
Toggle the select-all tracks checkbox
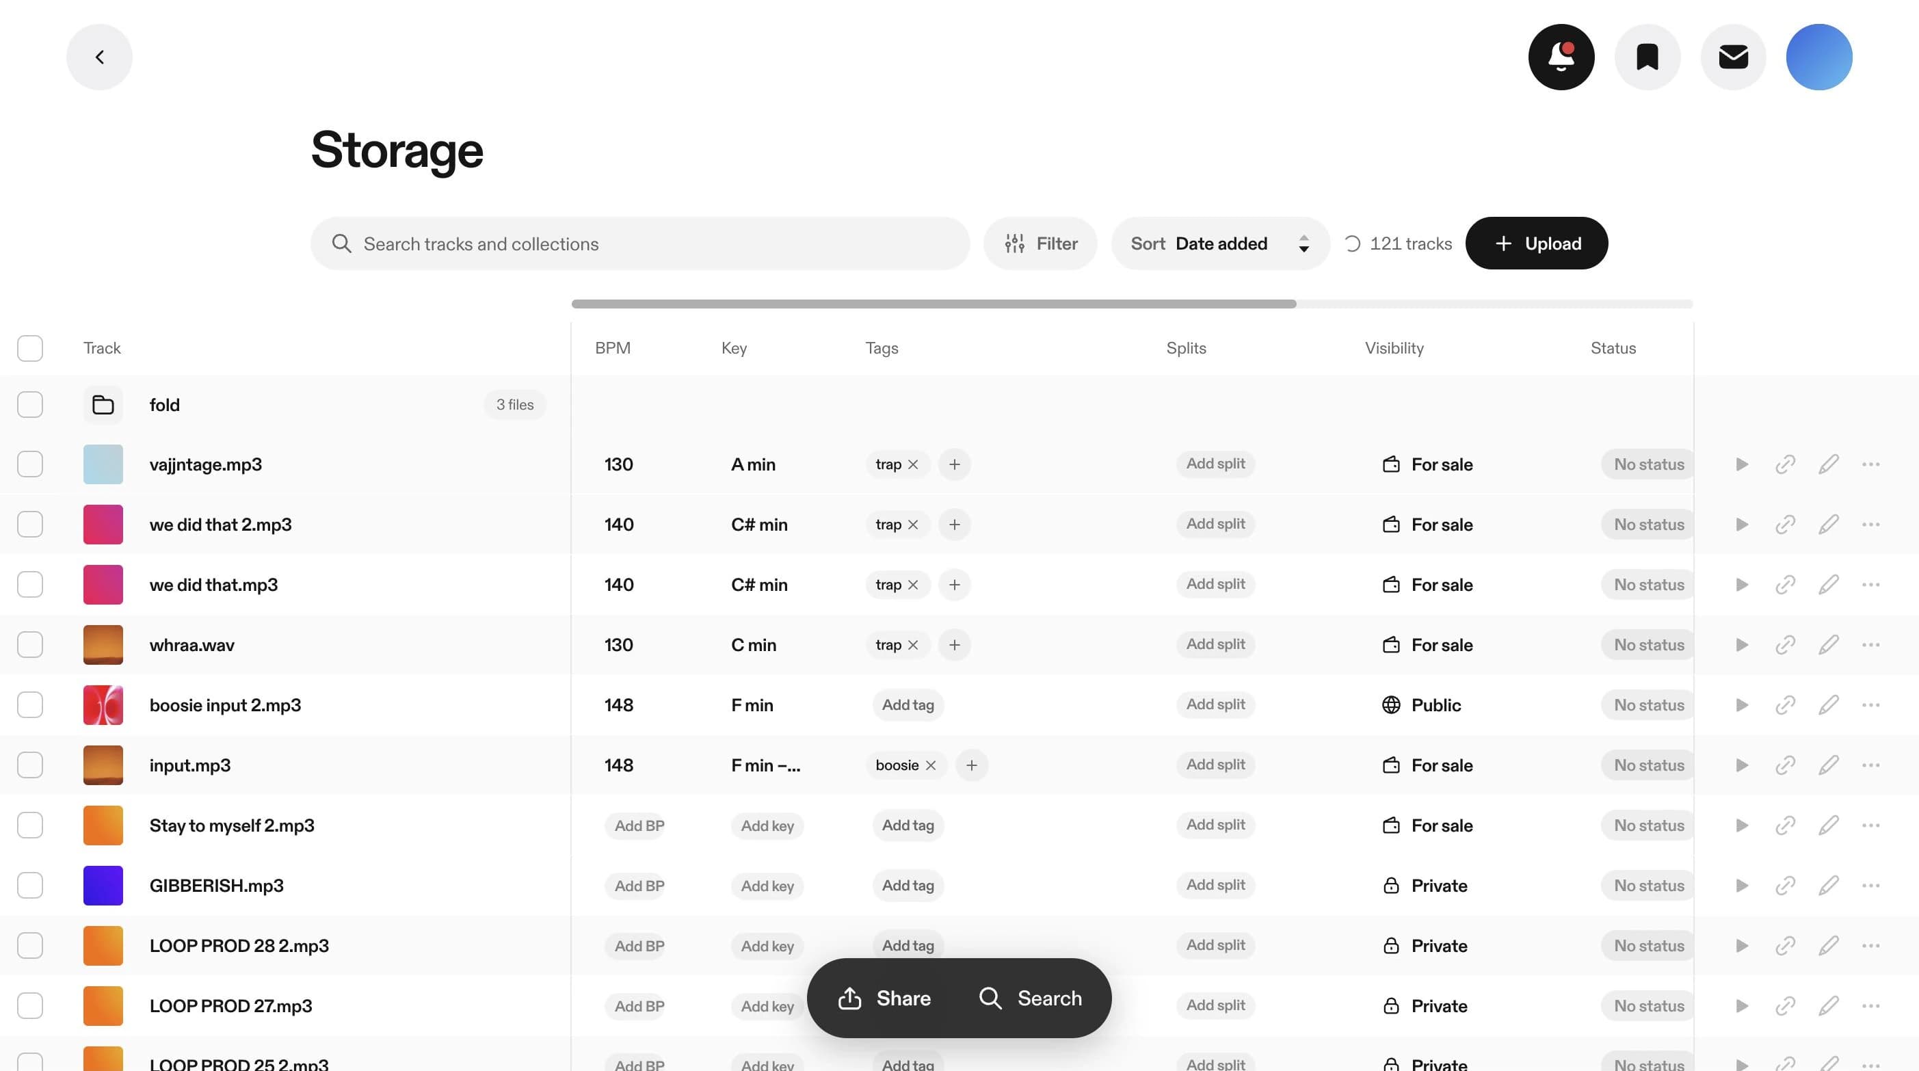[30, 348]
